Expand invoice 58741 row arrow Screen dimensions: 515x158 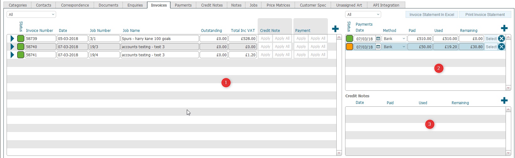point(12,55)
